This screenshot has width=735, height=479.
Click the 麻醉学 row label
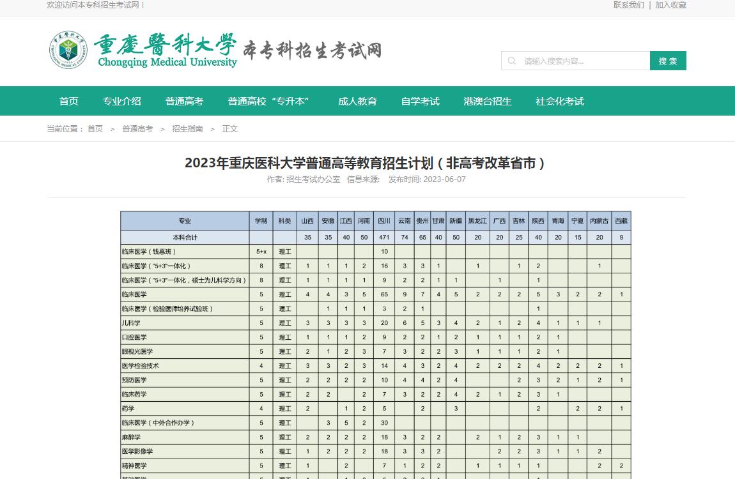coord(185,437)
